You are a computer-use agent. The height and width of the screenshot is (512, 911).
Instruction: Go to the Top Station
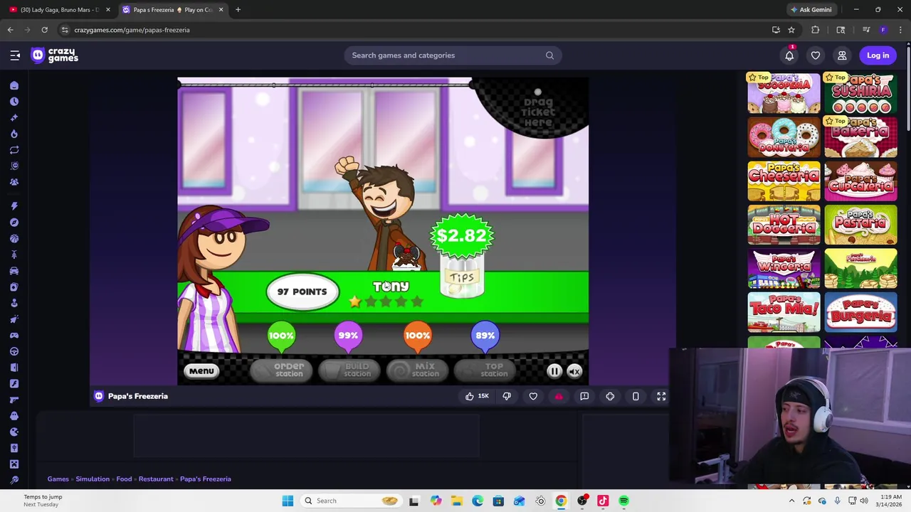(x=486, y=370)
